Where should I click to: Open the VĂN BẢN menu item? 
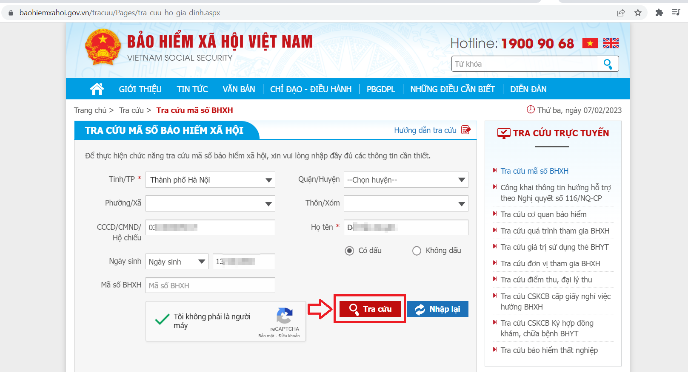point(239,89)
